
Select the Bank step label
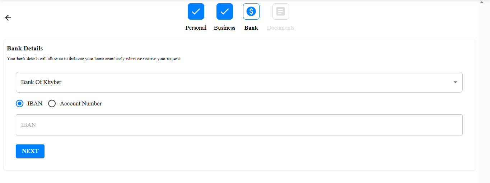pos(251,28)
